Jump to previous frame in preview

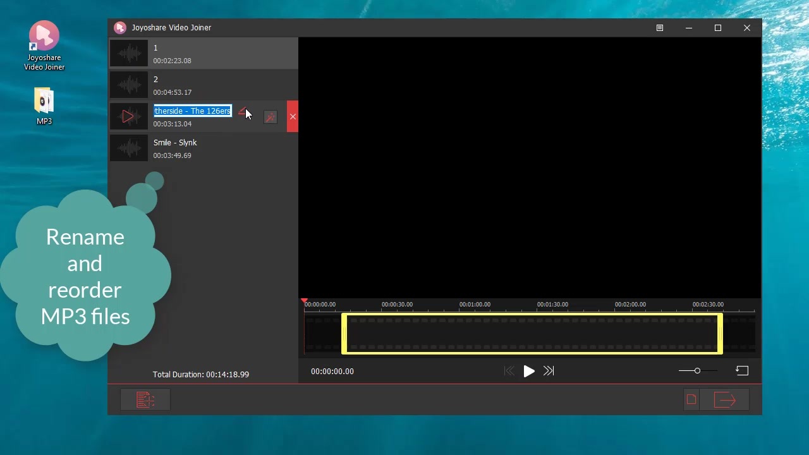tap(509, 372)
